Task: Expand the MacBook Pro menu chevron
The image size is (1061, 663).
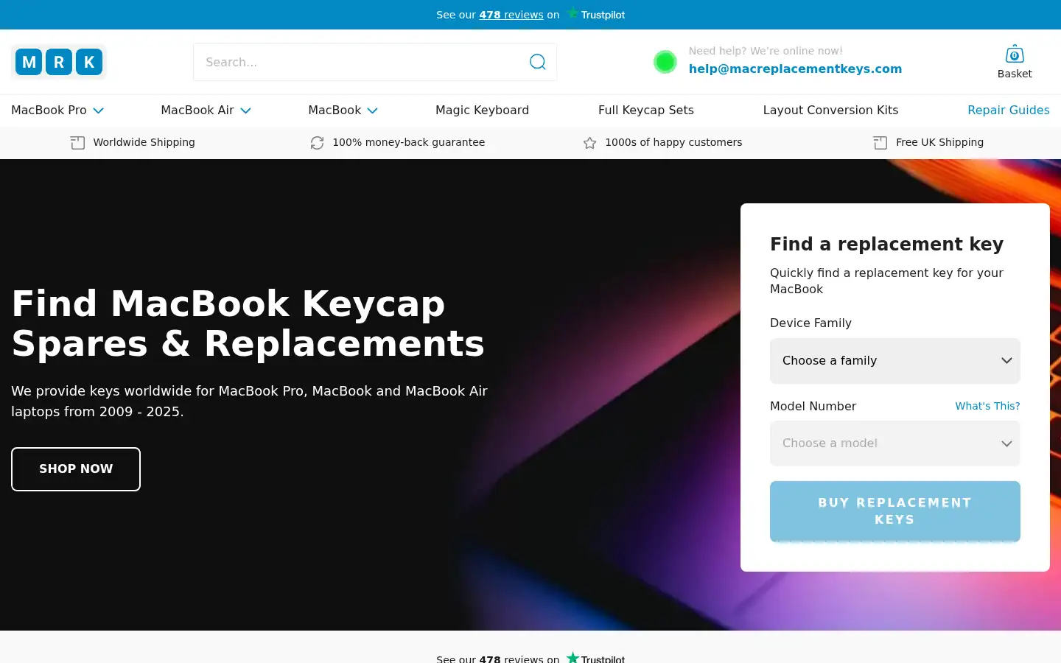Action: pos(98,110)
